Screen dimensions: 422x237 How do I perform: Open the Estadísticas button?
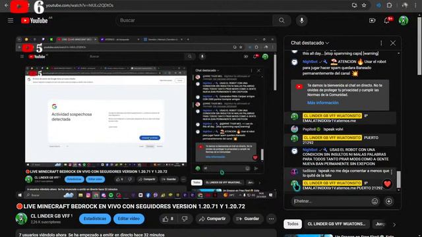(95, 219)
